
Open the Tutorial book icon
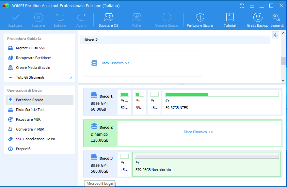(230, 17)
